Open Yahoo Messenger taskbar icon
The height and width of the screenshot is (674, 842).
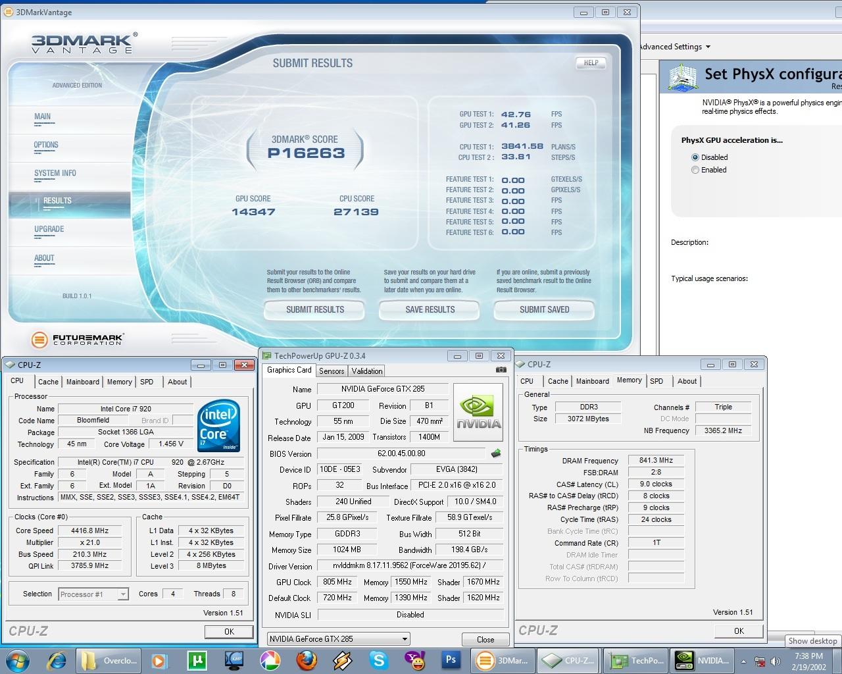pos(415,660)
